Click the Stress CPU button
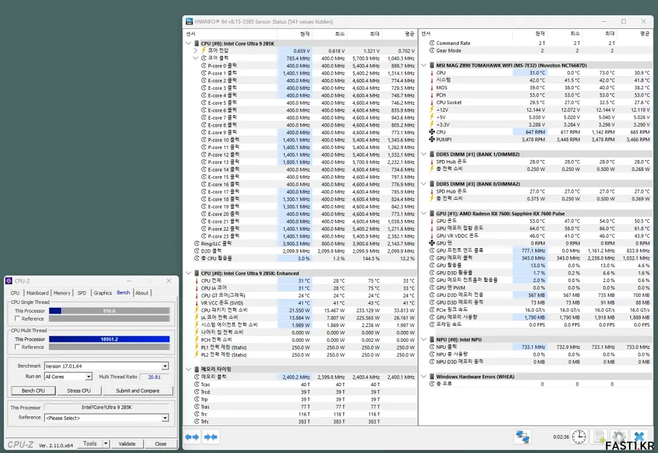The height and width of the screenshot is (453, 658). tap(79, 391)
